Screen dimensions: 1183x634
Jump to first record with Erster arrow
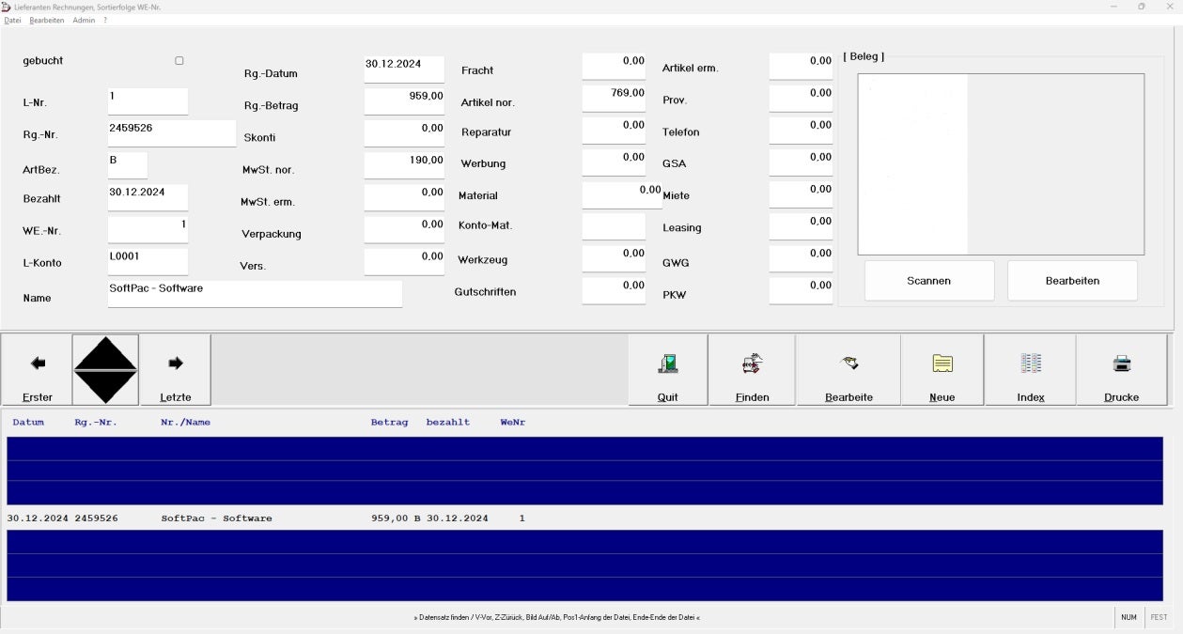pyautogui.click(x=38, y=370)
